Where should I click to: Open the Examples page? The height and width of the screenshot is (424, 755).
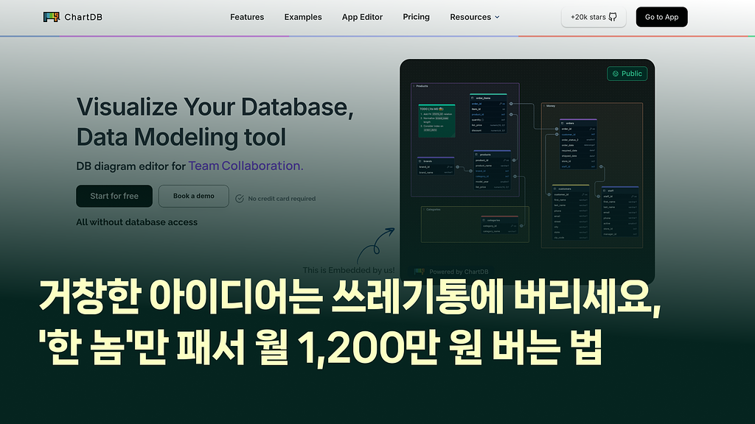pos(303,17)
